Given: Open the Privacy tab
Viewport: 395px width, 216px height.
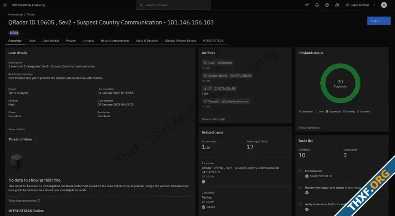Looking at the screenshot, I should [x=71, y=41].
